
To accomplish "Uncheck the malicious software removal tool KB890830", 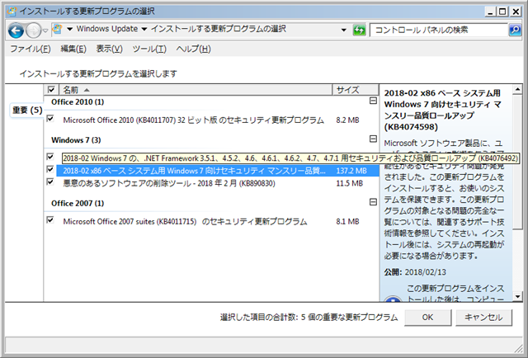I will click(50, 181).
